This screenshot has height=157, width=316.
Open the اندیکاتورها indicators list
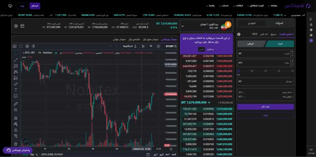point(128,46)
